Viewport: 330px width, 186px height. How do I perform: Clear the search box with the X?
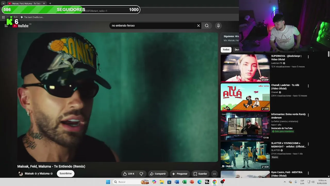[199, 26]
